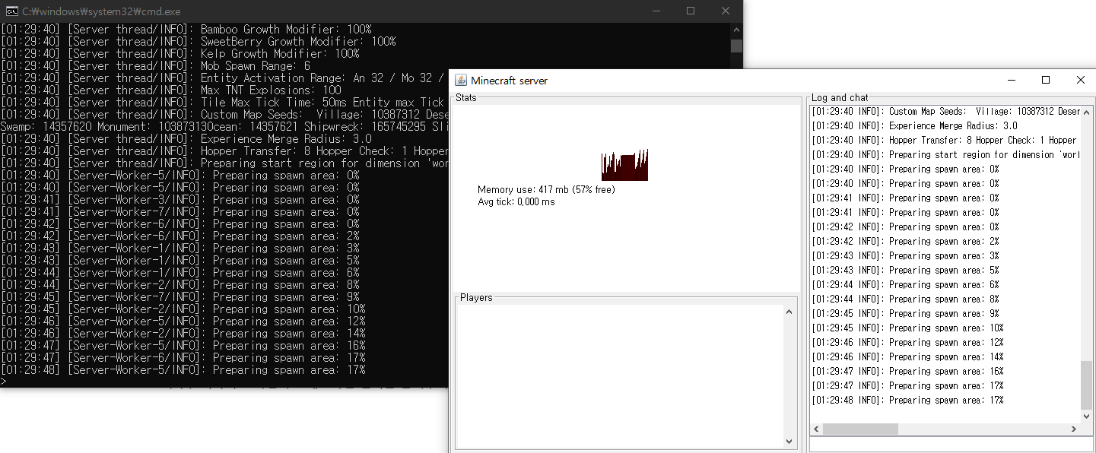
Task: Click the Log and chat vertical scrollbar thumb
Action: pyautogui.click(x=1086, y=385)
